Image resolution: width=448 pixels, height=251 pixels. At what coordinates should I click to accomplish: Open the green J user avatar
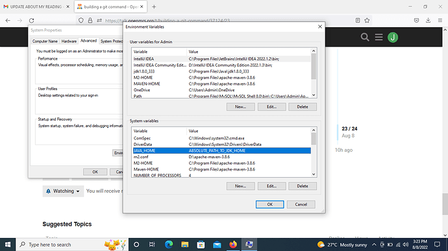click(393, 38)
